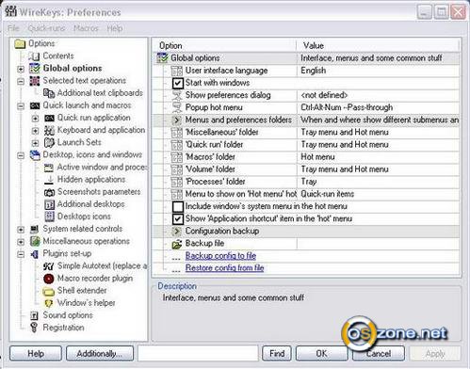Collapse the Plugins set-up node
The height and width of the screenshot is (369, 470).
(21, 254)
